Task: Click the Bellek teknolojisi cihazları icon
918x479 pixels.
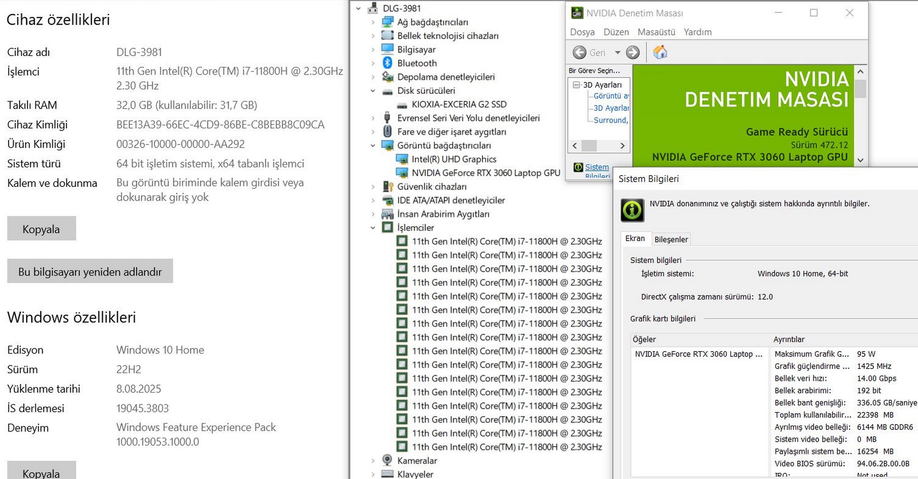Action: point(387,35)
